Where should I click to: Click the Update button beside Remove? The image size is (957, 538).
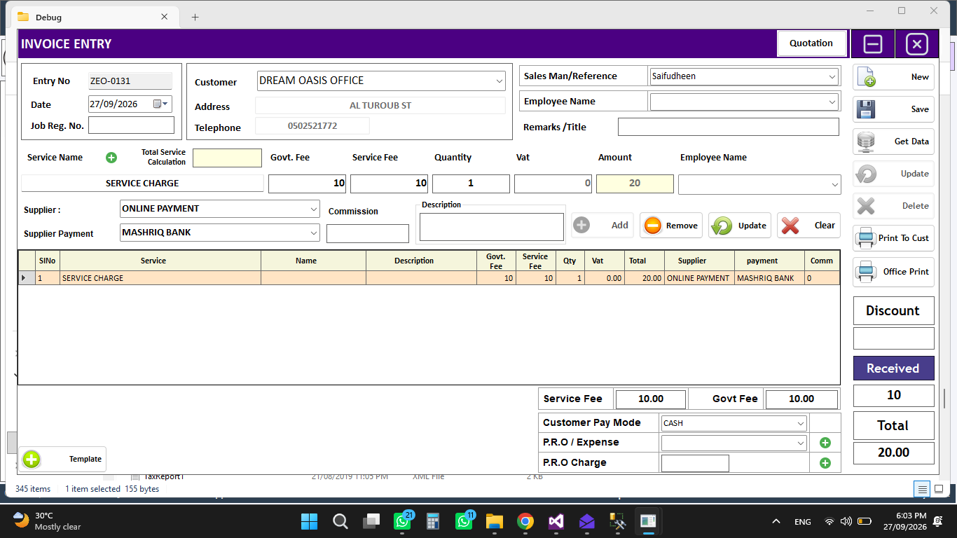(x=740, y=226)
